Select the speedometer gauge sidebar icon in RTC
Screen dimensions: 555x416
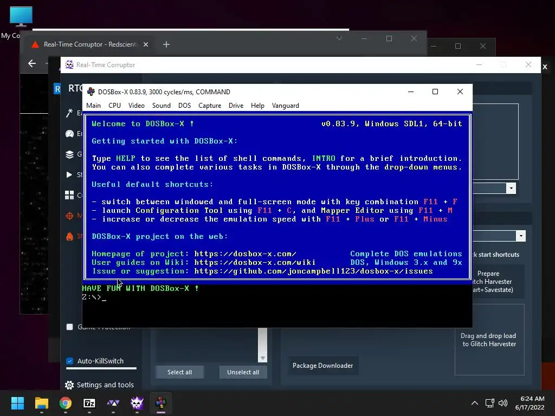pos(69,133)
